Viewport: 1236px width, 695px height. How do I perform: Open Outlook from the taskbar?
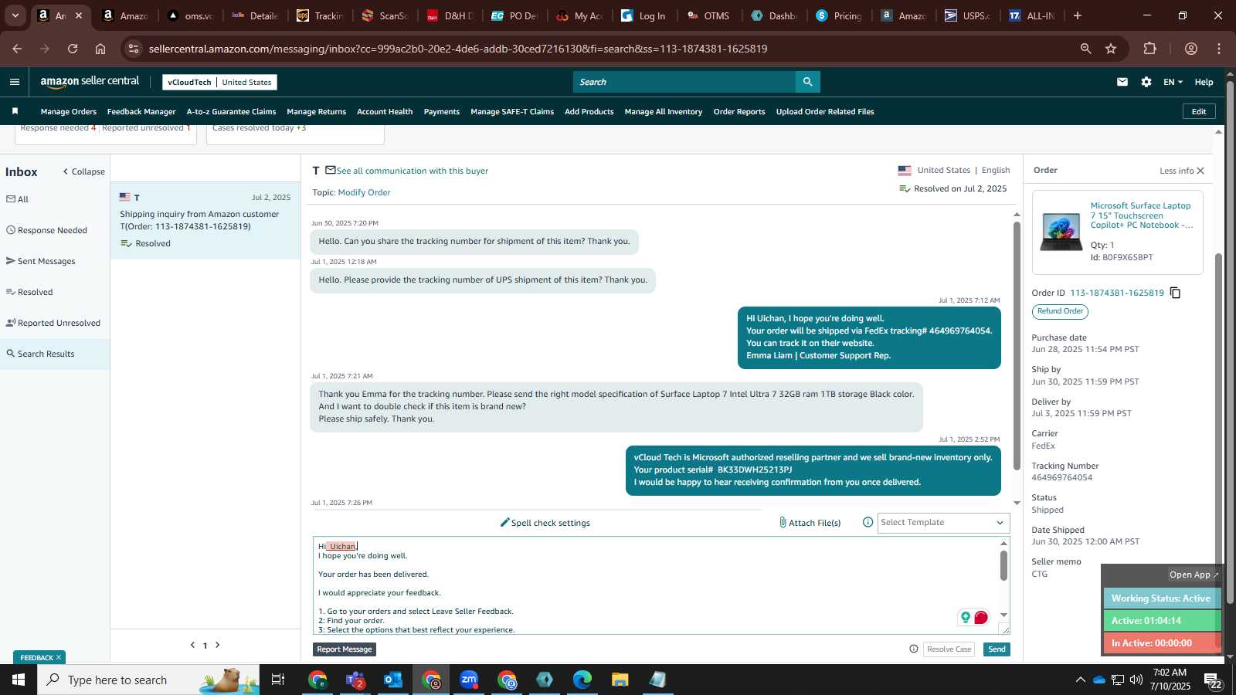click(x=393, y=680)
